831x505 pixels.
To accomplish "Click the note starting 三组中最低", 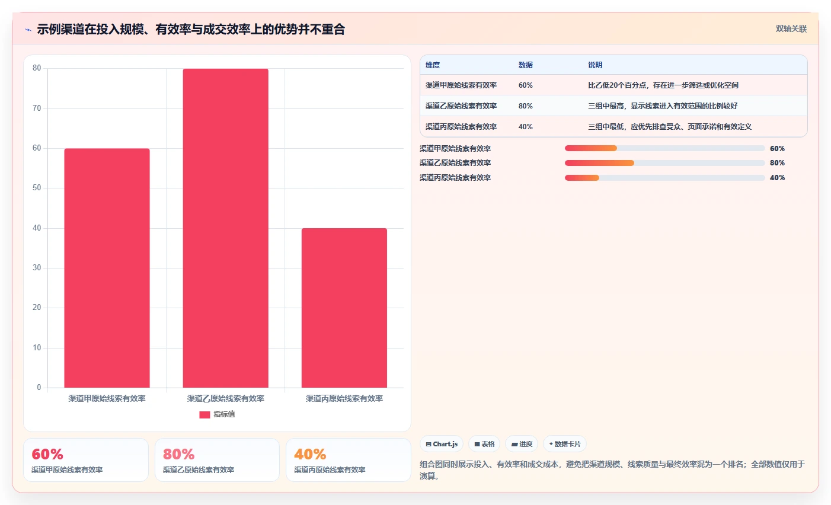I will 670,127.
